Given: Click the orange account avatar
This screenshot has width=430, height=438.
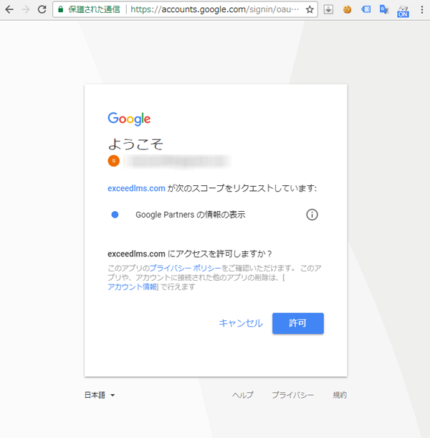Looking at the screenshot, I should (x=114, y=161).
